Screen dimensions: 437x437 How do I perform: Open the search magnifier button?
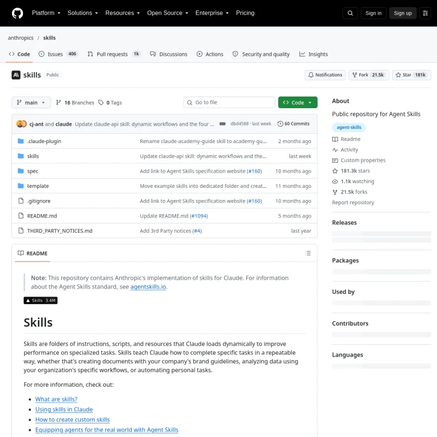(350, 13)
